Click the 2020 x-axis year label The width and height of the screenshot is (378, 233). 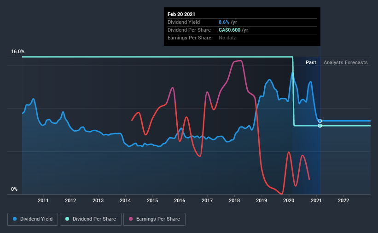[289, 200]
